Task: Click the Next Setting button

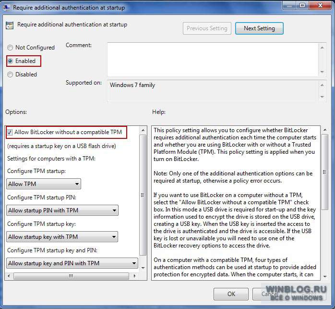Action: coord(259,28)
